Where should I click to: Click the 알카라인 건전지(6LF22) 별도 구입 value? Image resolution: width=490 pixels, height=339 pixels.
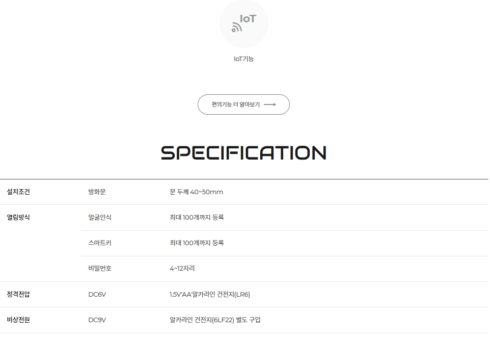pyautogui.click(x=215, y=320)
